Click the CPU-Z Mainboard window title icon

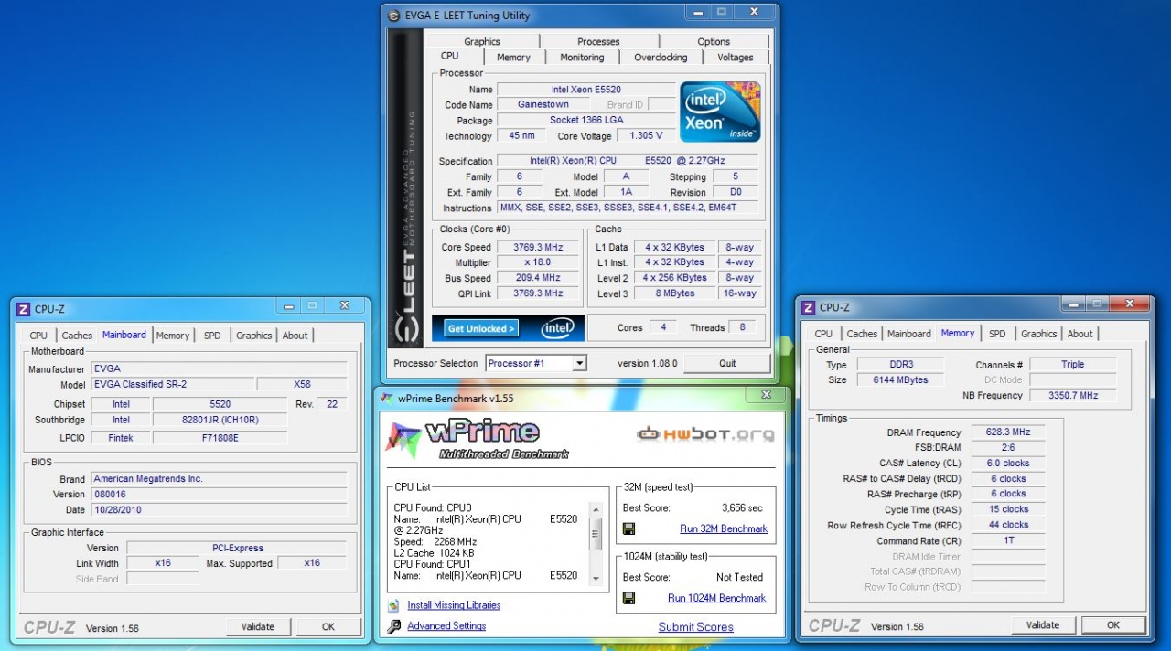point(24,309)
